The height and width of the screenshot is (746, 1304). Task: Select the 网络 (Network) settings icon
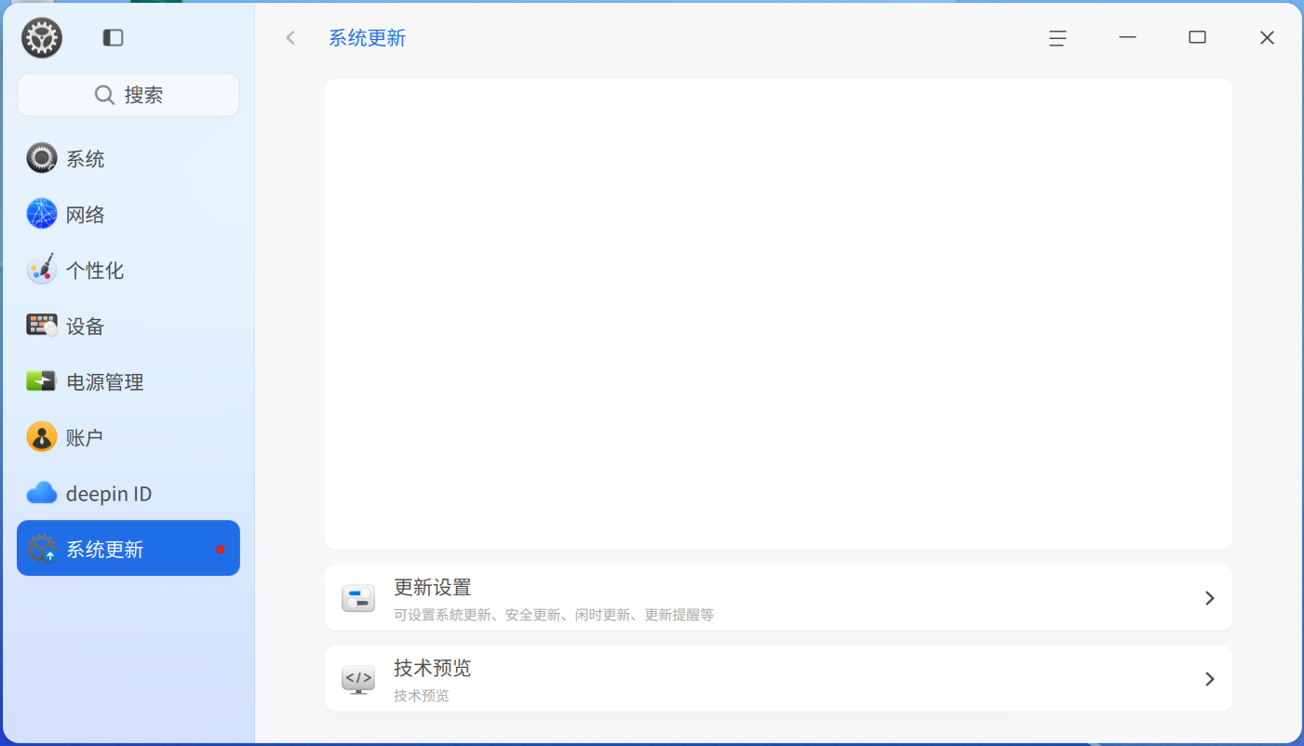click(41, 213)
